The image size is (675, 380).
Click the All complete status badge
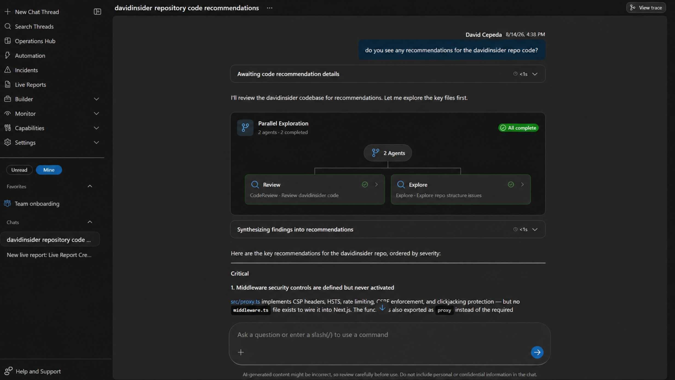click(518, 128)
